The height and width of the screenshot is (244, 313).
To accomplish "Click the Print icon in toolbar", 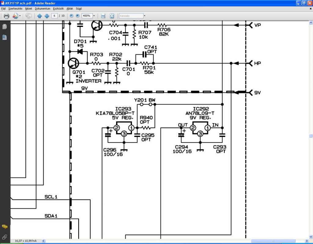I will (6, 16).
